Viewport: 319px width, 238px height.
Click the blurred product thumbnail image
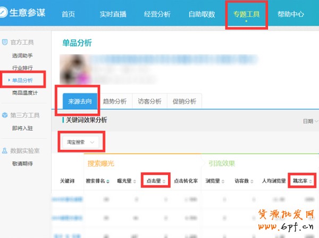[x=73, y=69]
